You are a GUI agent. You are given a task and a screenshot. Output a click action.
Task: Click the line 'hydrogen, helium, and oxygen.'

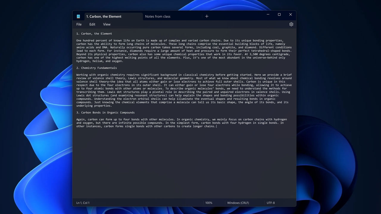(100, 61)
